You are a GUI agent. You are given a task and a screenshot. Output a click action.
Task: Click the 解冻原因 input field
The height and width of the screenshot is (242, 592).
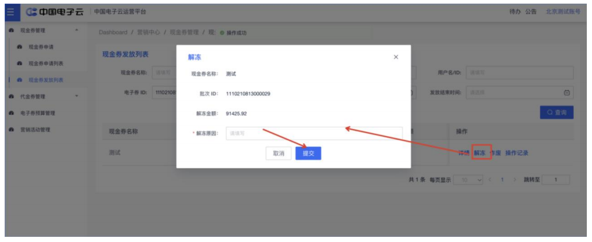(314, 133)
